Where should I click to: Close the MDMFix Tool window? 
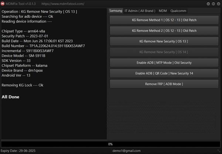[x=218, y=4]
